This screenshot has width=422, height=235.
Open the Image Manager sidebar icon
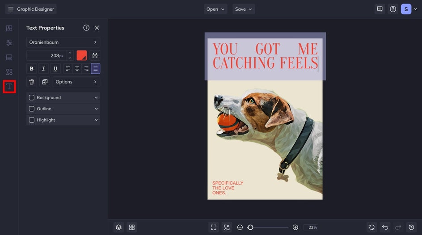click(9, 28)
